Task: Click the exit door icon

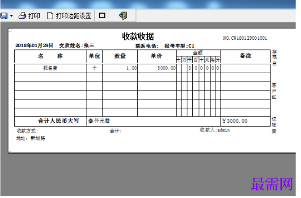Action: pyautogui.click(x=123, y=16)
